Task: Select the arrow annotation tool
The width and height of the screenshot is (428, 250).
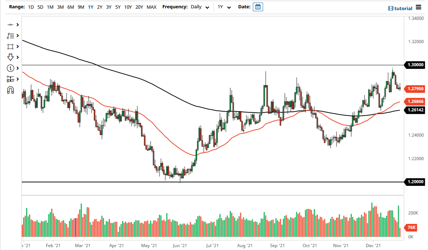Action: (x=11, y=57)
